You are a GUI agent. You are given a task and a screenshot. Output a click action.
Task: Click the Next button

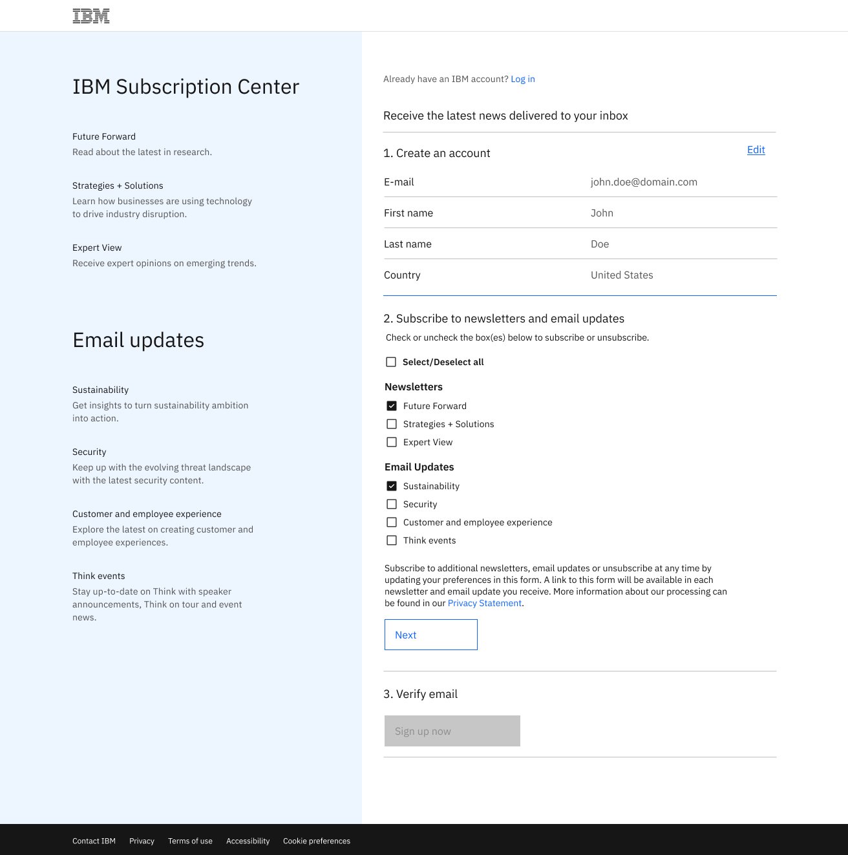coord(431,635)
